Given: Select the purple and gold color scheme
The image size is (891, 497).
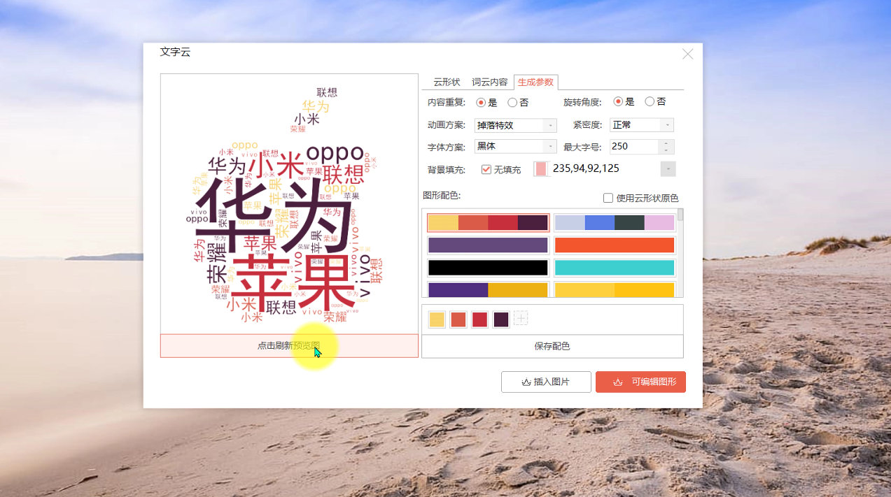Looking at the screenshot, I should pyautogui.click(x=488, y=289).
